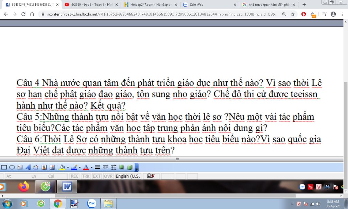348x209 pixels.
Task: Open the Chrome profile avatar
Action: point(333,14)
